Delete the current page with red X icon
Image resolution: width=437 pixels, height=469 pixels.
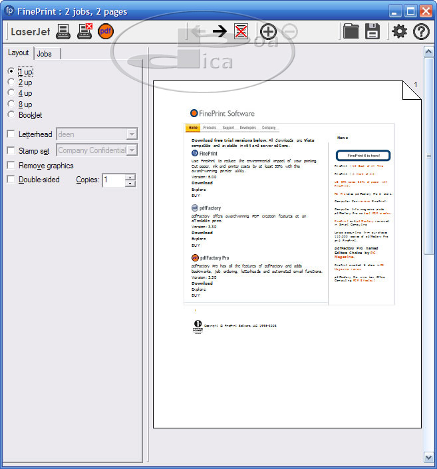click(241, 31)
